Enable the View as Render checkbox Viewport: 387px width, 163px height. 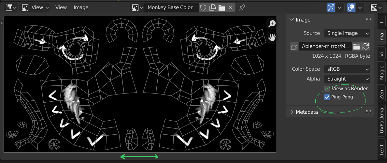coord(327,89)
